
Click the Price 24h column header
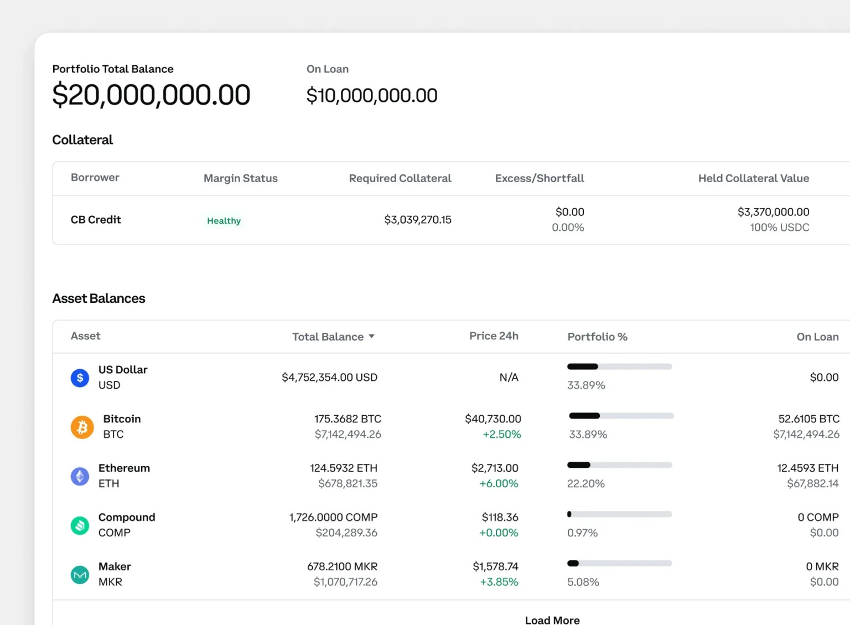[494, 336]
